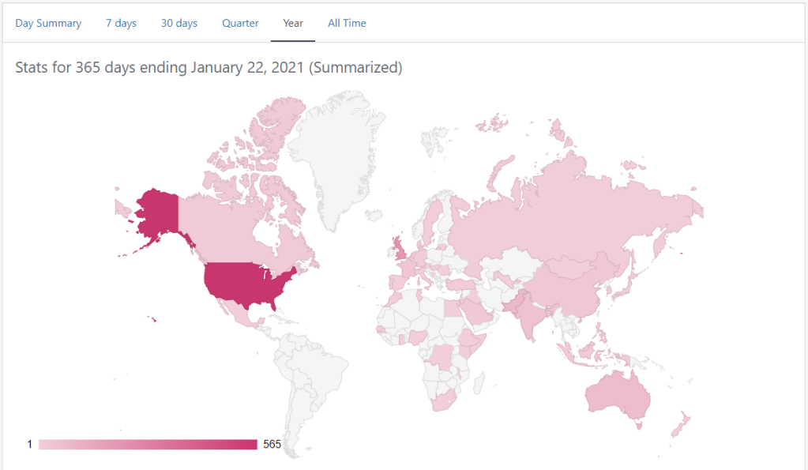Image resolution: width=808 pixels, height=470 pixels.
Task: Switch to the 7 days tab
Action: 121,23
